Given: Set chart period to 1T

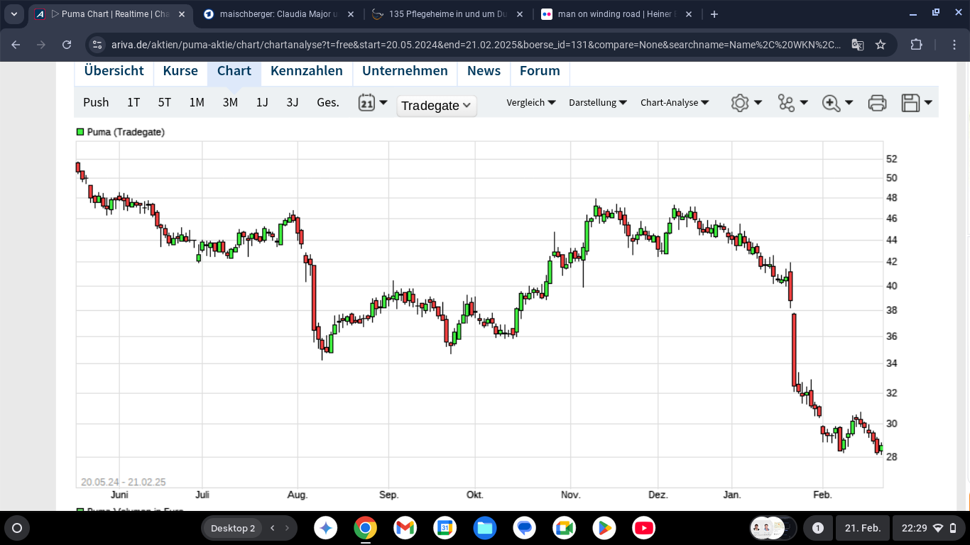Looking at the screenshot, I should point(133,102).
